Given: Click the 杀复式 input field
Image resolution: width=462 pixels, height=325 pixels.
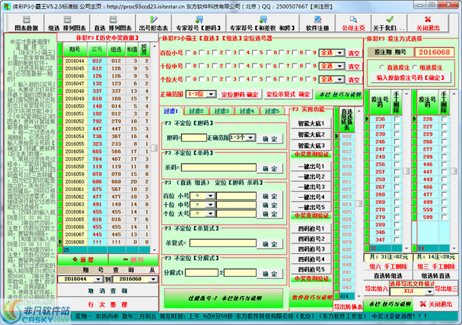Looking at the screenshot, I should pos(223,243).
